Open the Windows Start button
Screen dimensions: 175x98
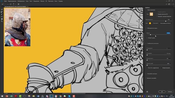pos(2,96)
